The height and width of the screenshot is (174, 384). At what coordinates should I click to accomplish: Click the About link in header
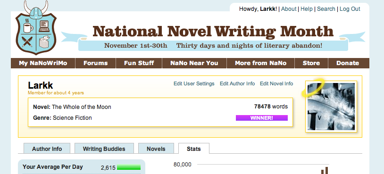pos(289,9)
